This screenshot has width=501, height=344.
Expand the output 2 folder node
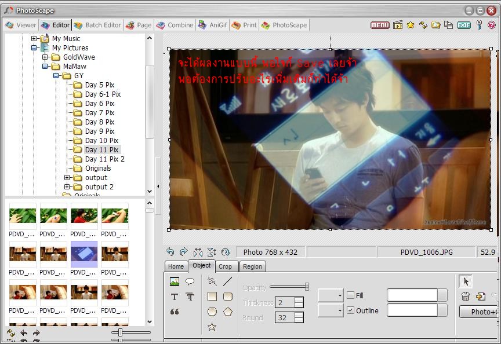pyautogui.click(x=67, y=186)
